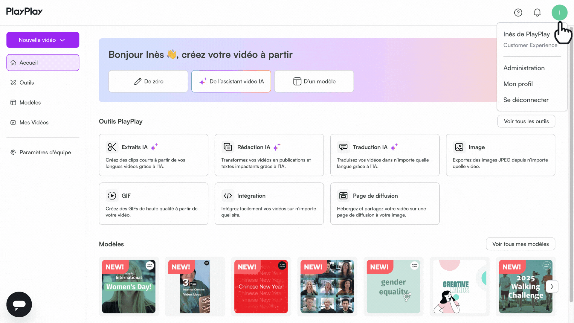Select International Women's Day template

click(x=129, y=287)
